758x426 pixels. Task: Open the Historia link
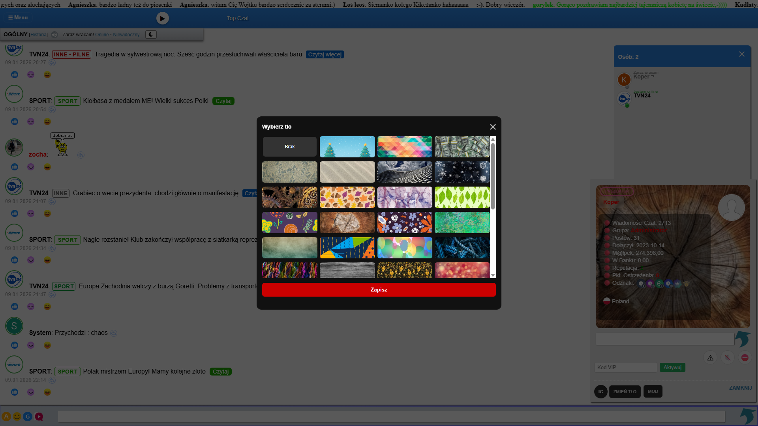[38, 35]
